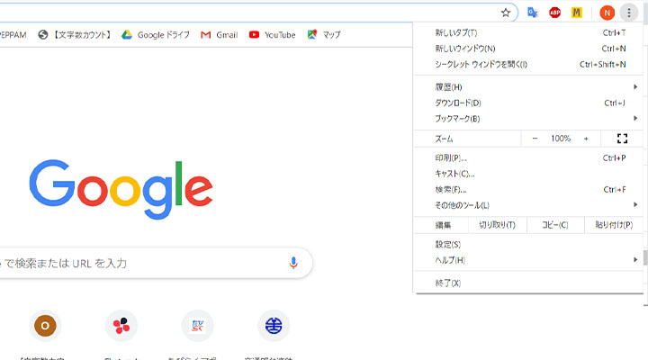The height and width of the screenshot is (360, 648).
Task: Increase zoom with the plus button
Action: click(586, 139)
